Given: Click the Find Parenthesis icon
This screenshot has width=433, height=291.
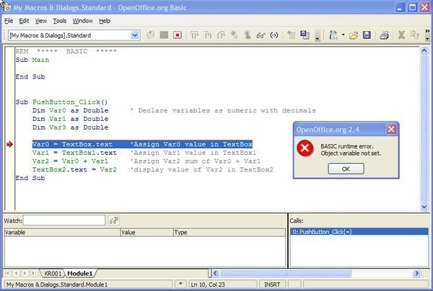Looking at the screenshot, I should coord(274,35).
